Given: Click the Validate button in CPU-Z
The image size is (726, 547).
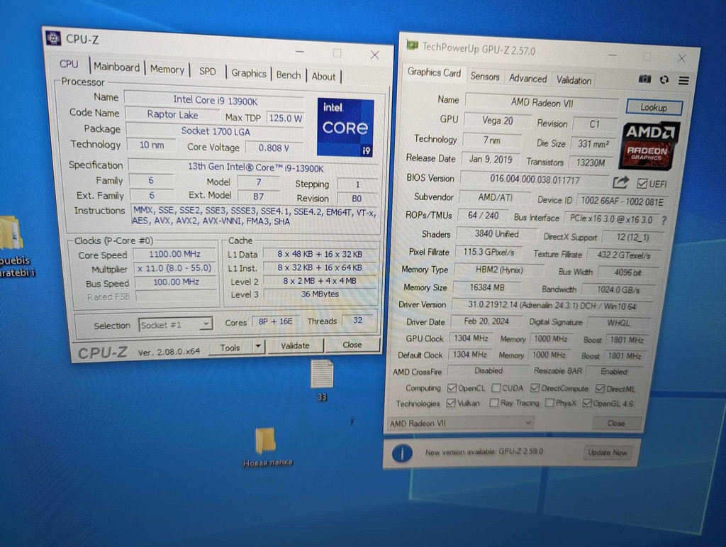Looking at the screenshot, I should pos(296,346).
